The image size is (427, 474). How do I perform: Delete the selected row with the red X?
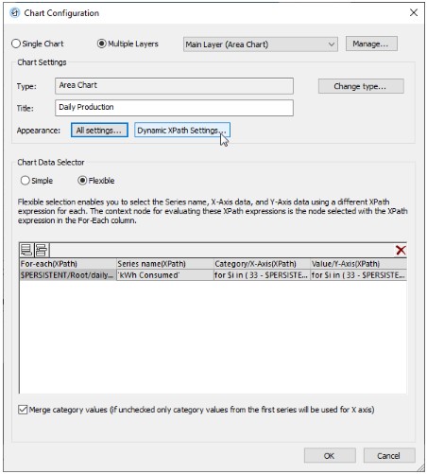pyautogui.click(x=401, y=250)
